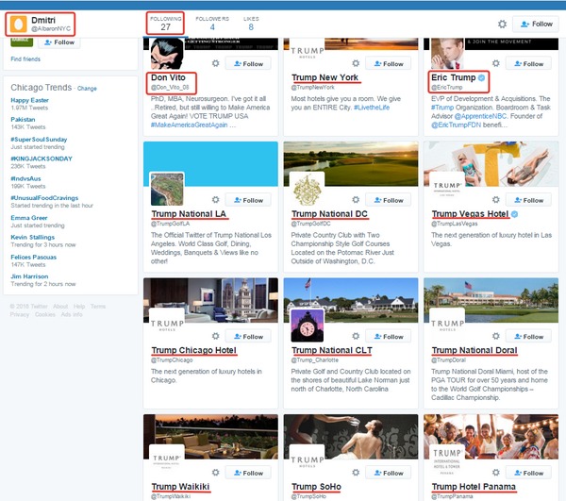Follow Trump National DC
The height and width of the screenshot is (501, 566).
coord(389,200)
